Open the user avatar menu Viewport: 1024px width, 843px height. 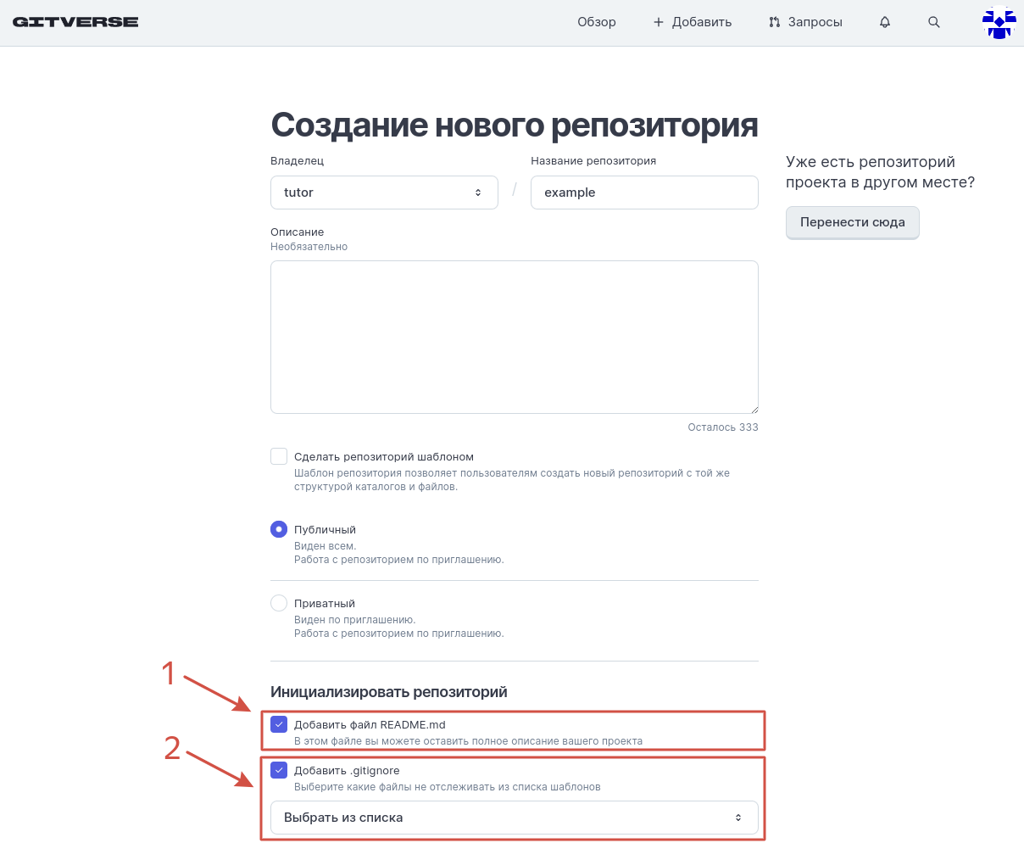point(999,23)
